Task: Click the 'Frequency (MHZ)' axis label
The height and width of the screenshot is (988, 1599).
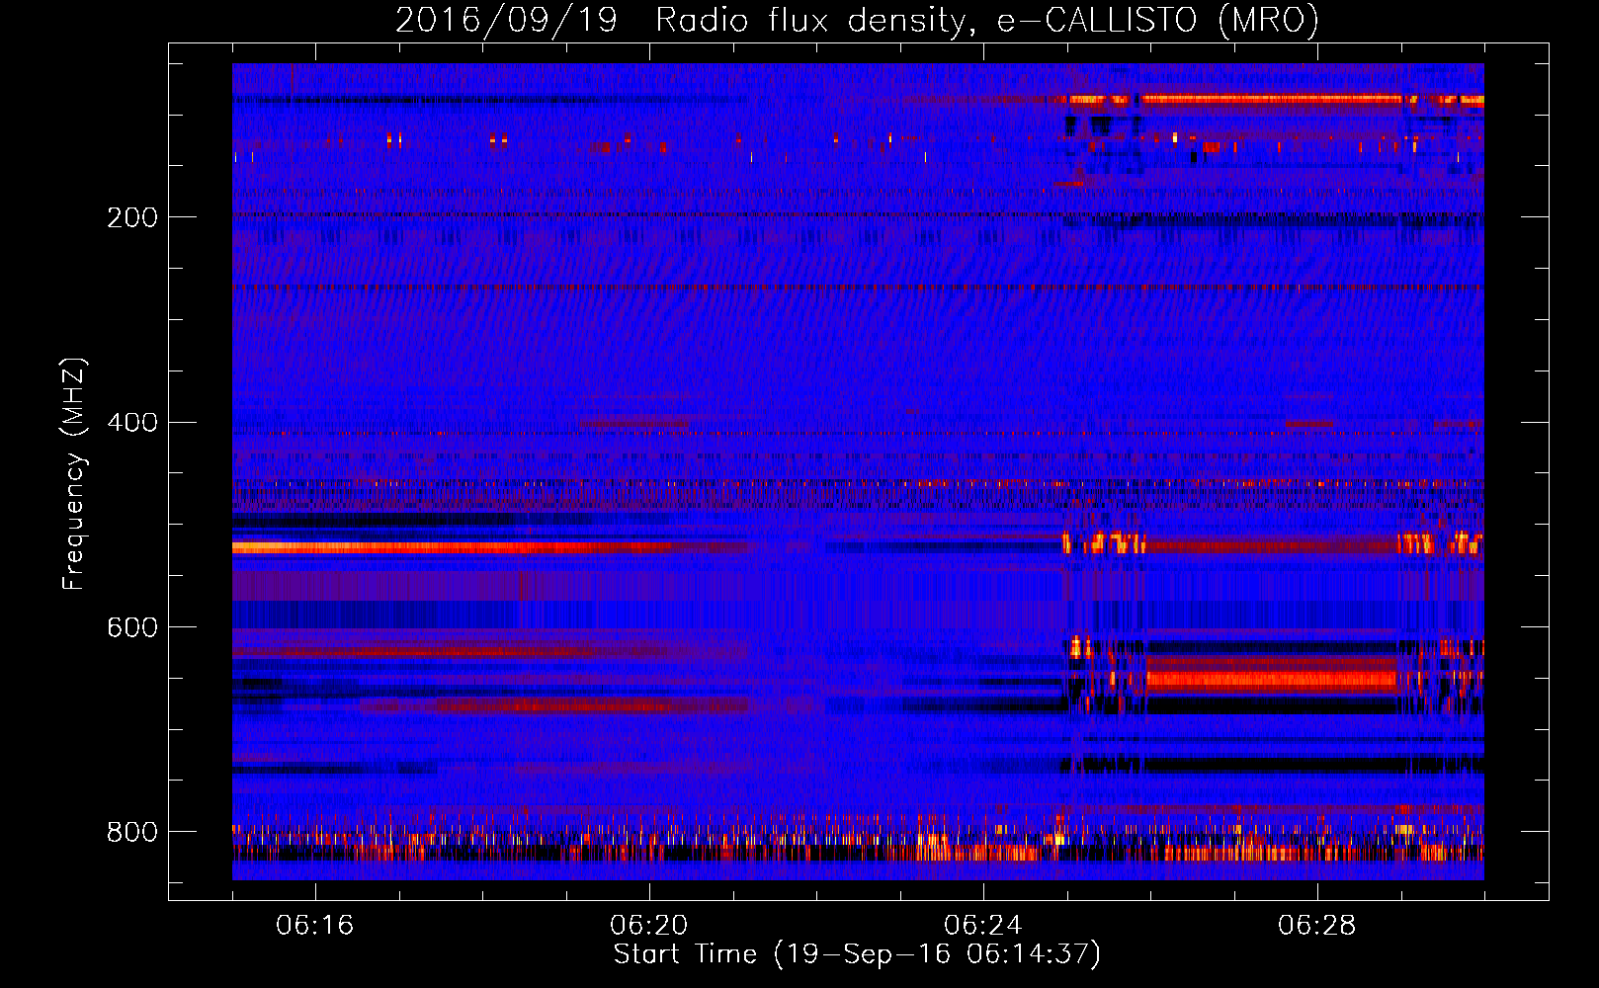Action: [x=74, y=474]
